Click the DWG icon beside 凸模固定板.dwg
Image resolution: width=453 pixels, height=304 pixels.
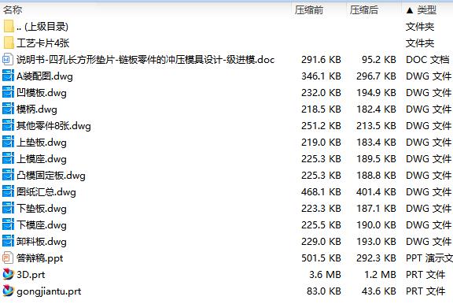point(8,175)
